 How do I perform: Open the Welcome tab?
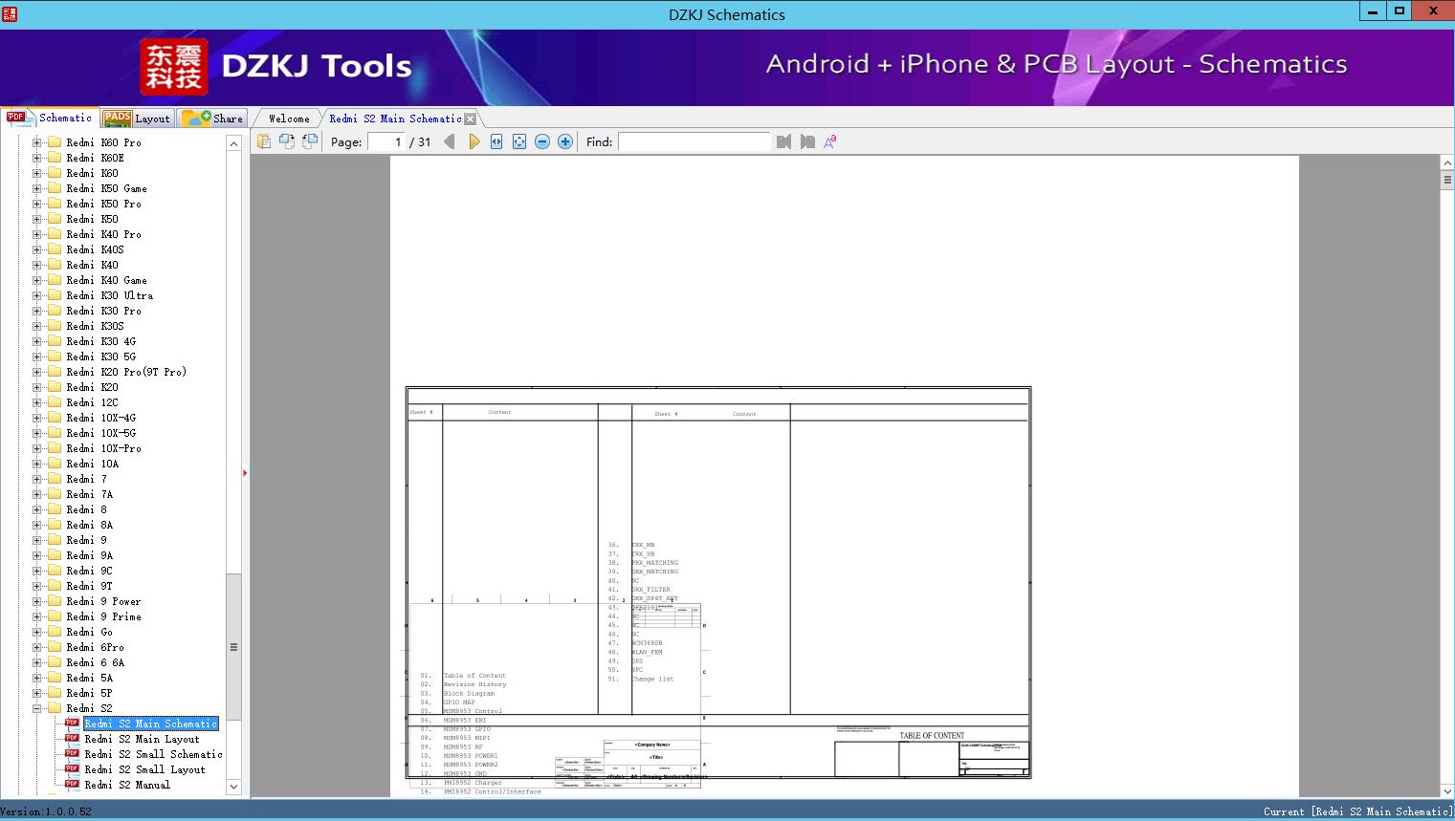click(289, 119)
